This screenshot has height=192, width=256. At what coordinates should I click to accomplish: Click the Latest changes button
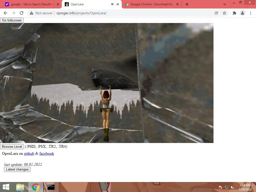(17, 169)
